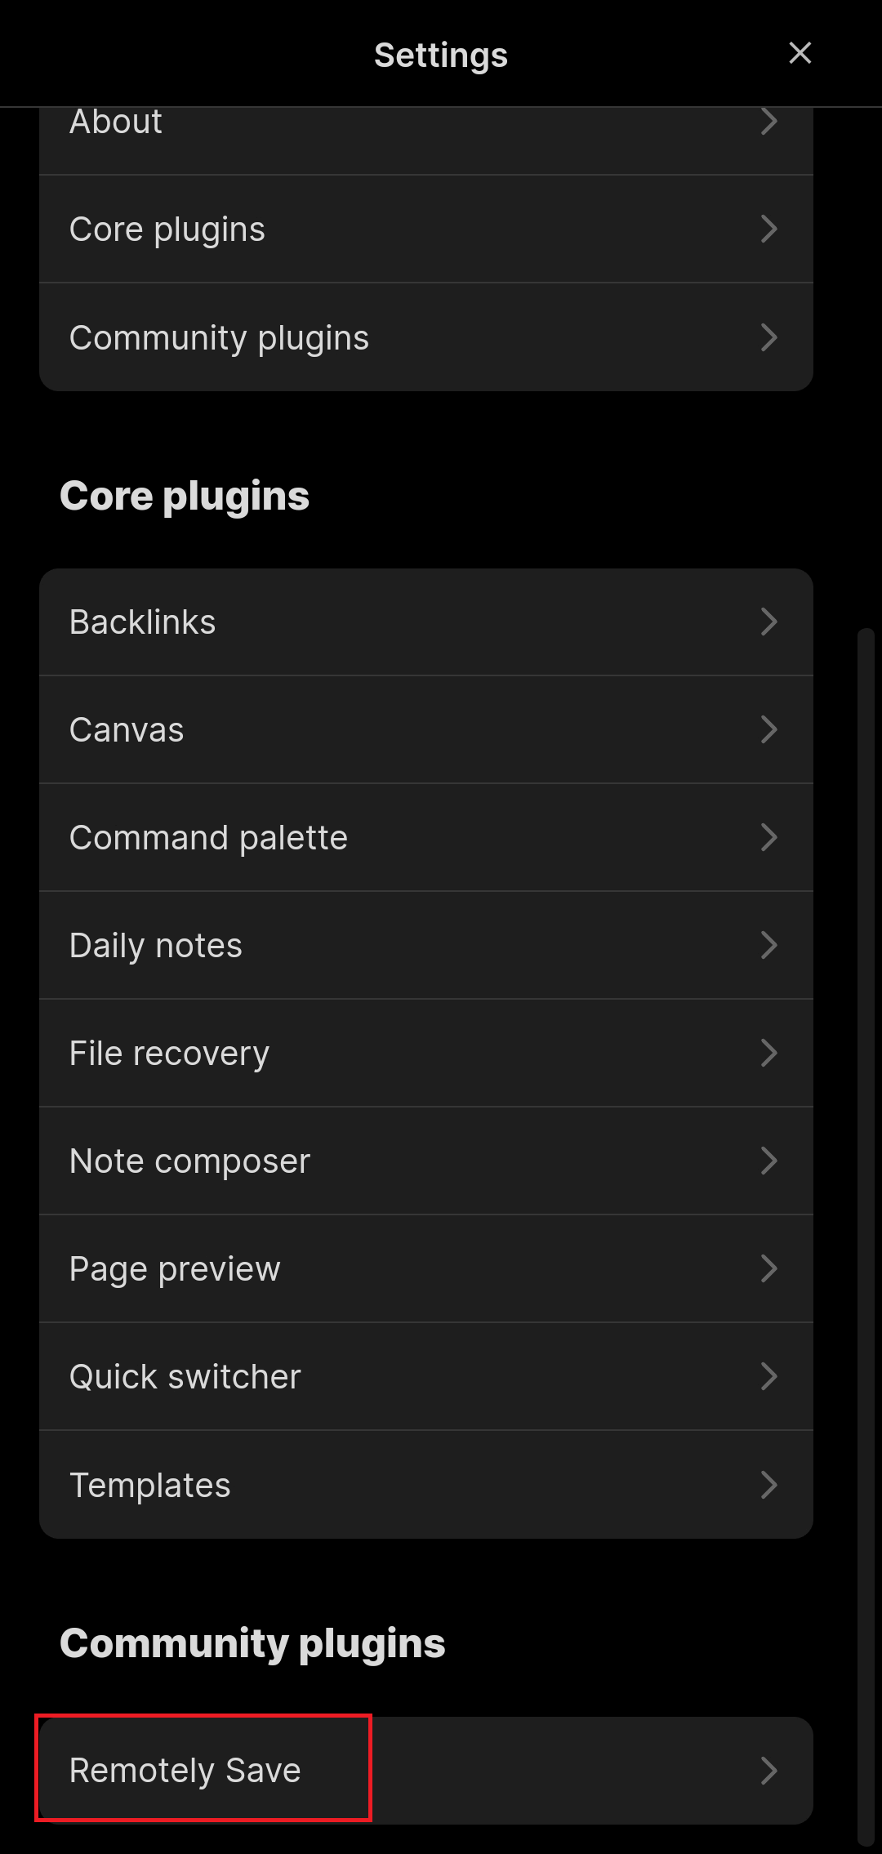Viewport: 882px width, 1854px height.
Task: Expand the Templates row chevron
Action: [770, 1484]
